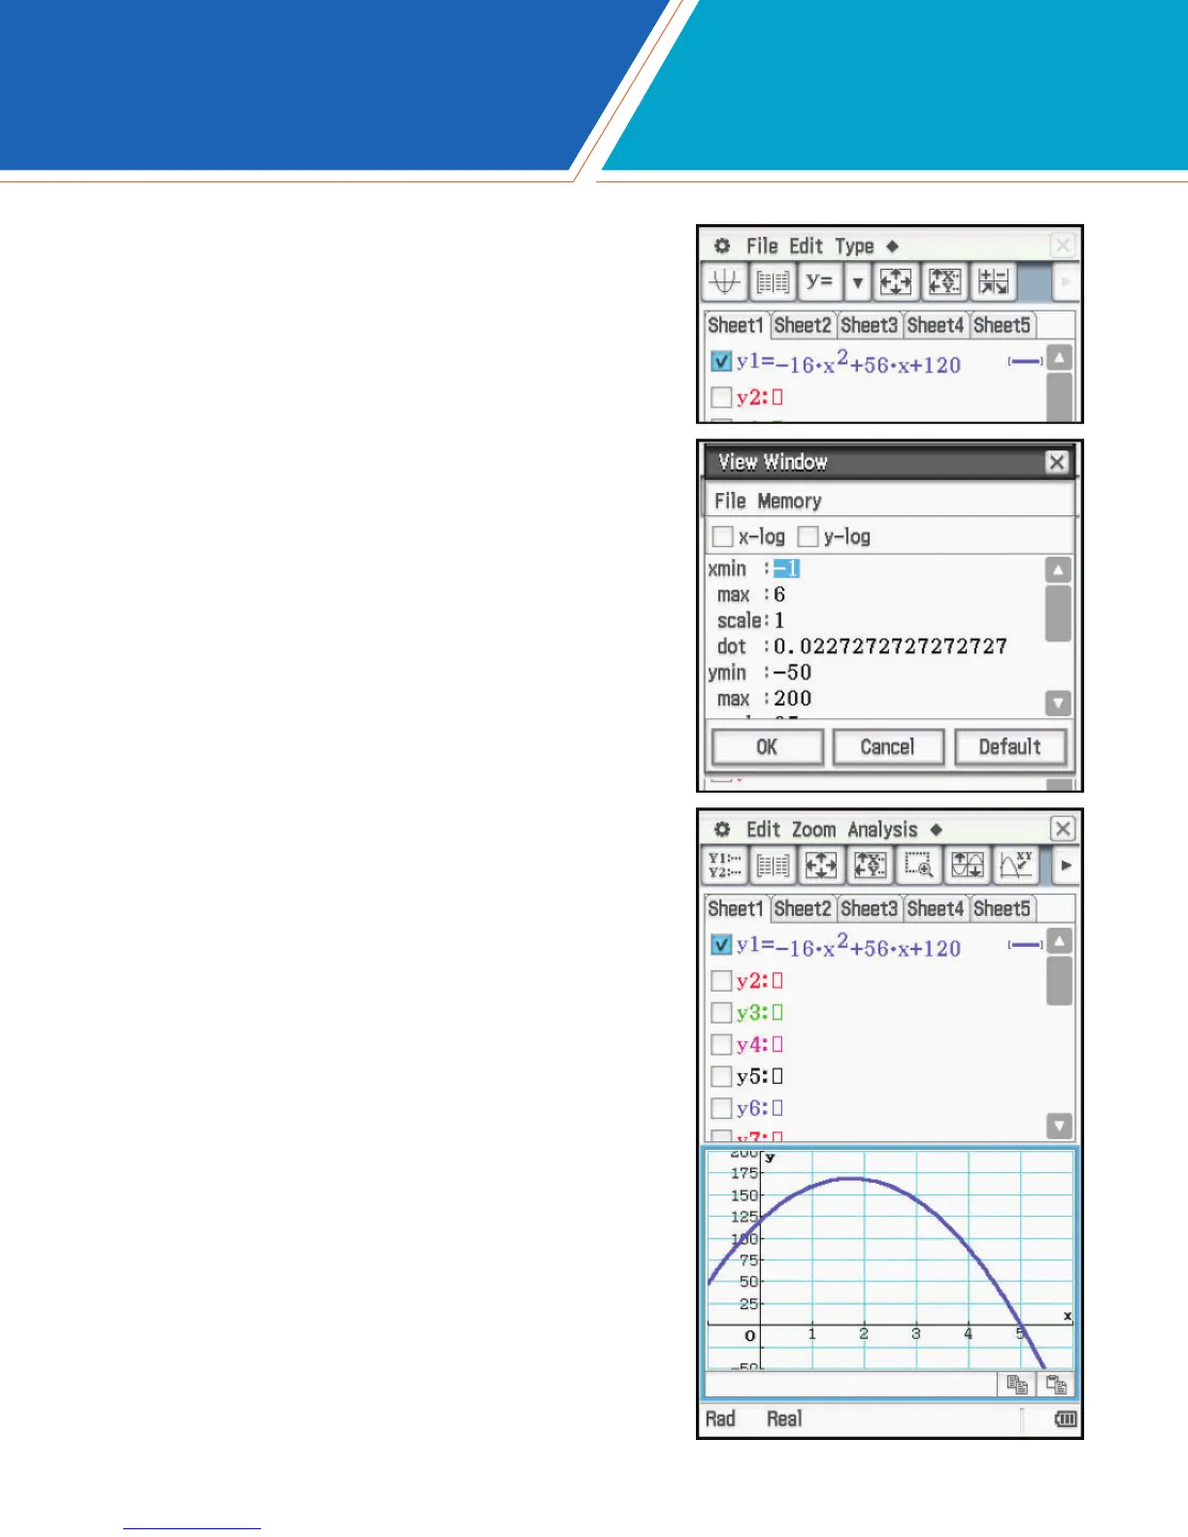The width and height of the screenshot is (1188, 1537).
Task: Click the y1 equation in the Edit/Zoom/Analysis window
Action: click(x=848, y=945)
